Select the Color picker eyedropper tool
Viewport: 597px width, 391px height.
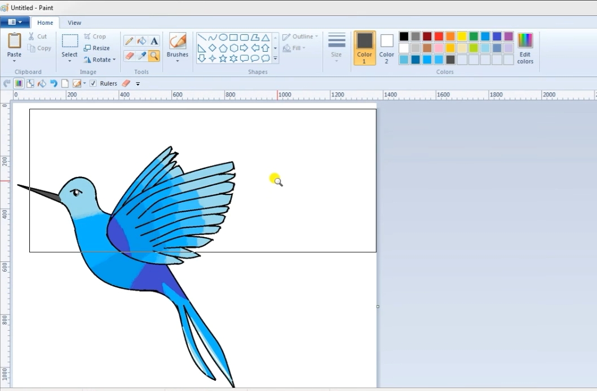[x=141, y=56]
